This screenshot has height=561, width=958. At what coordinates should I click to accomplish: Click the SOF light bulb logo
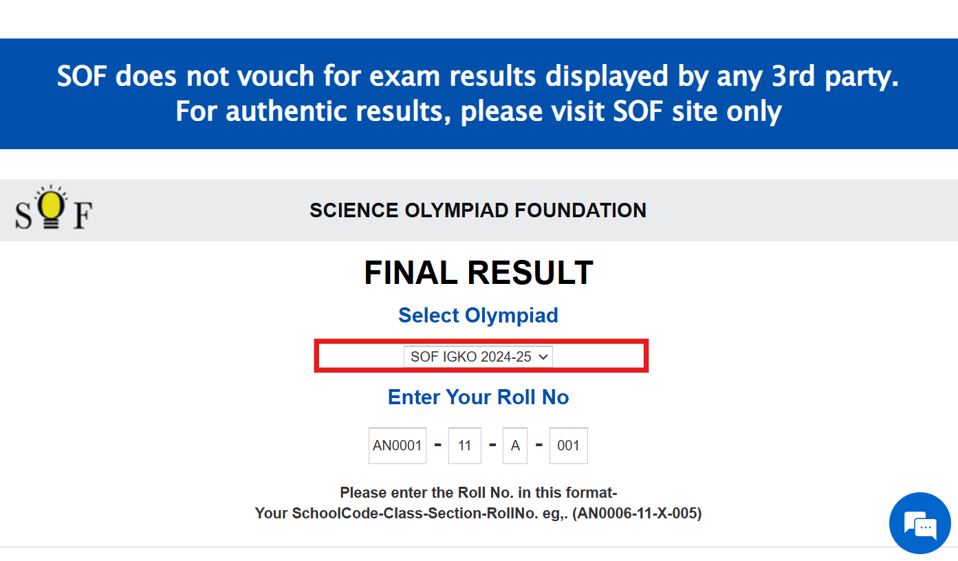52,206
